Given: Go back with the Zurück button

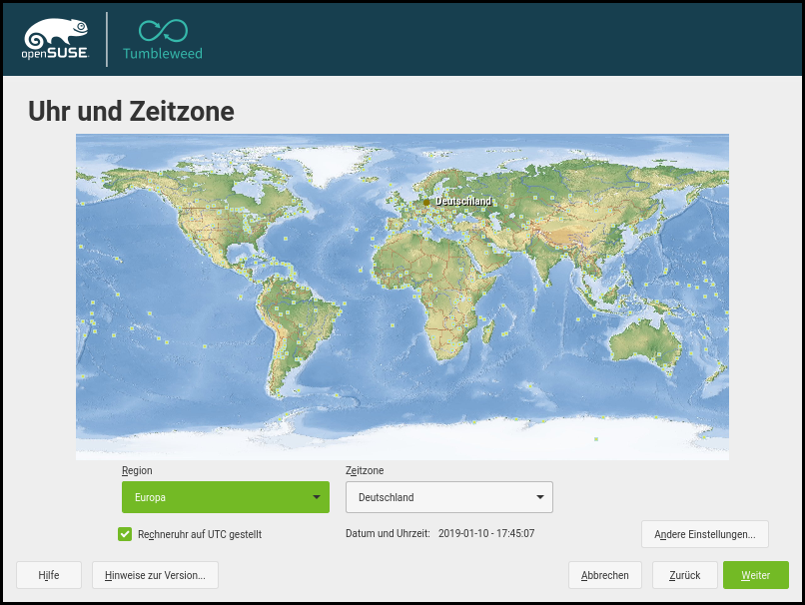Looking at the screenshot, I should [x=684, y=575].
